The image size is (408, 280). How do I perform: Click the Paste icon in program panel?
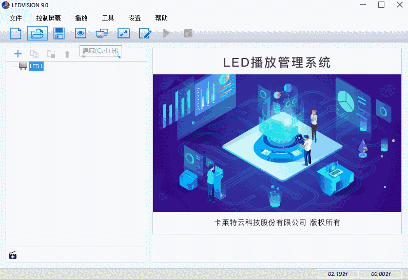[x=51, y=54]
